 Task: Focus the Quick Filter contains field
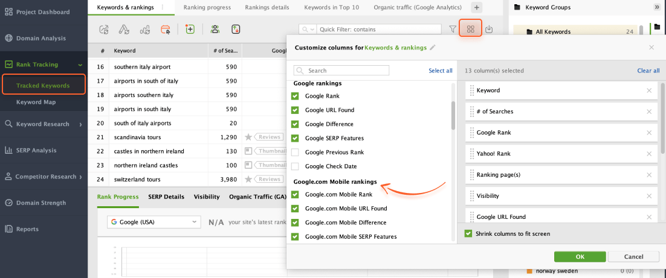pyautogui.click(x=379, y=29)
